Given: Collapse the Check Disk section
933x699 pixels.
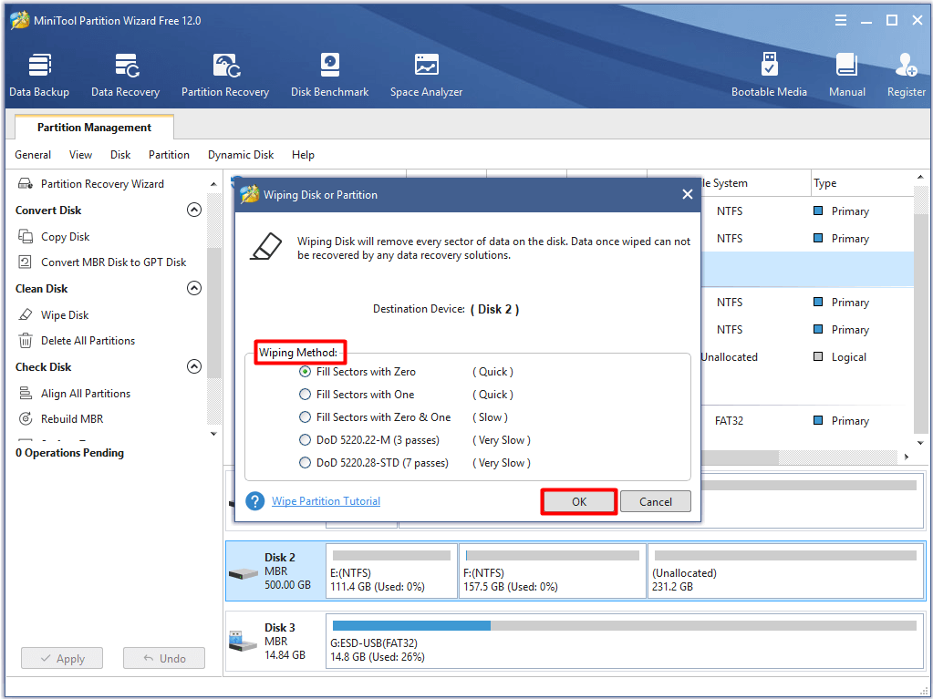Looking at the screenshot, I should [194, 366].
